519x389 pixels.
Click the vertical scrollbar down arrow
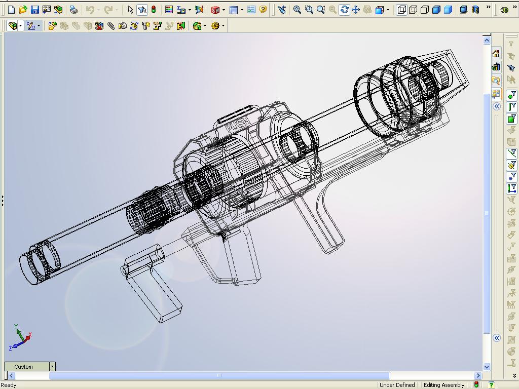coord(487,367)
